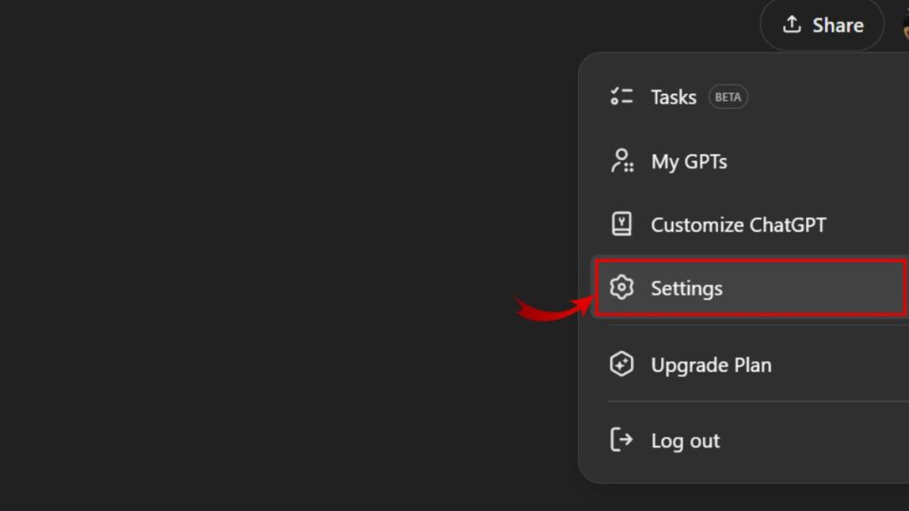Click the Upgrade Plan sparkle icon
The height and width of the screenshot is (511, 909).
tap(621, 364)
